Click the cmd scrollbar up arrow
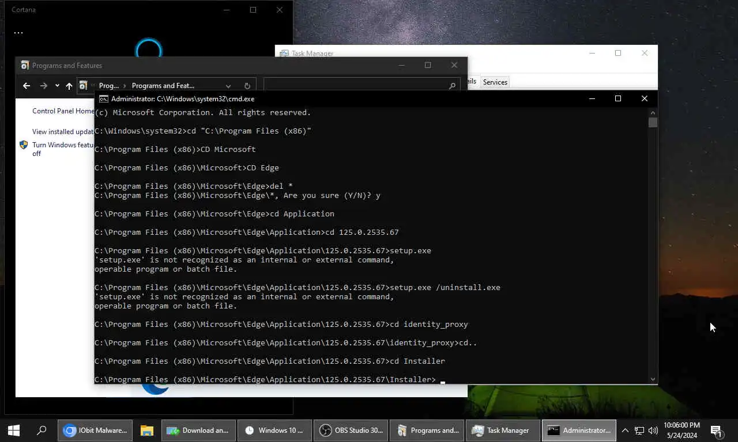Viewport: 738px width, 442px height. point(653,112)
